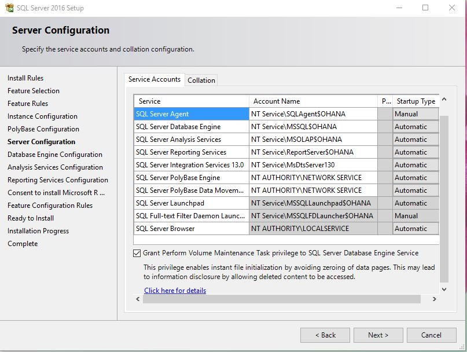The height and width of the screenshot is (352, 467).
Task: Select the SQL Server PolyBase Engine row
Action: 191,177
